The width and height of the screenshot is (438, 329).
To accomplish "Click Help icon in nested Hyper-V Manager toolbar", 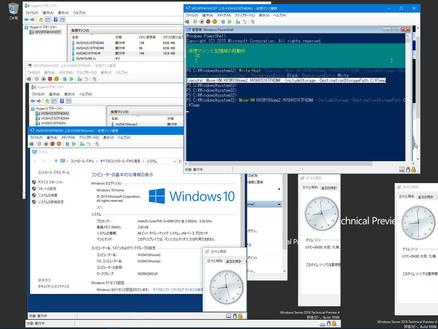I will pos(62,101).
